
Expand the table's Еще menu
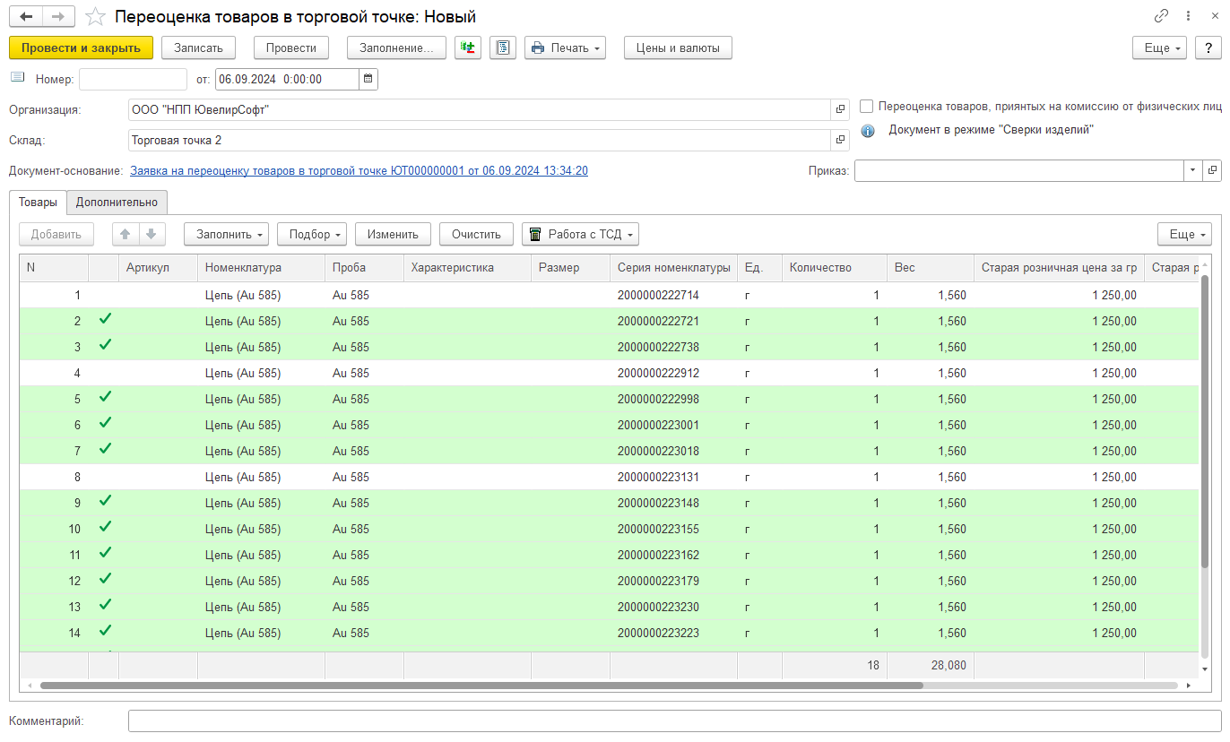tap(1184, 234)
